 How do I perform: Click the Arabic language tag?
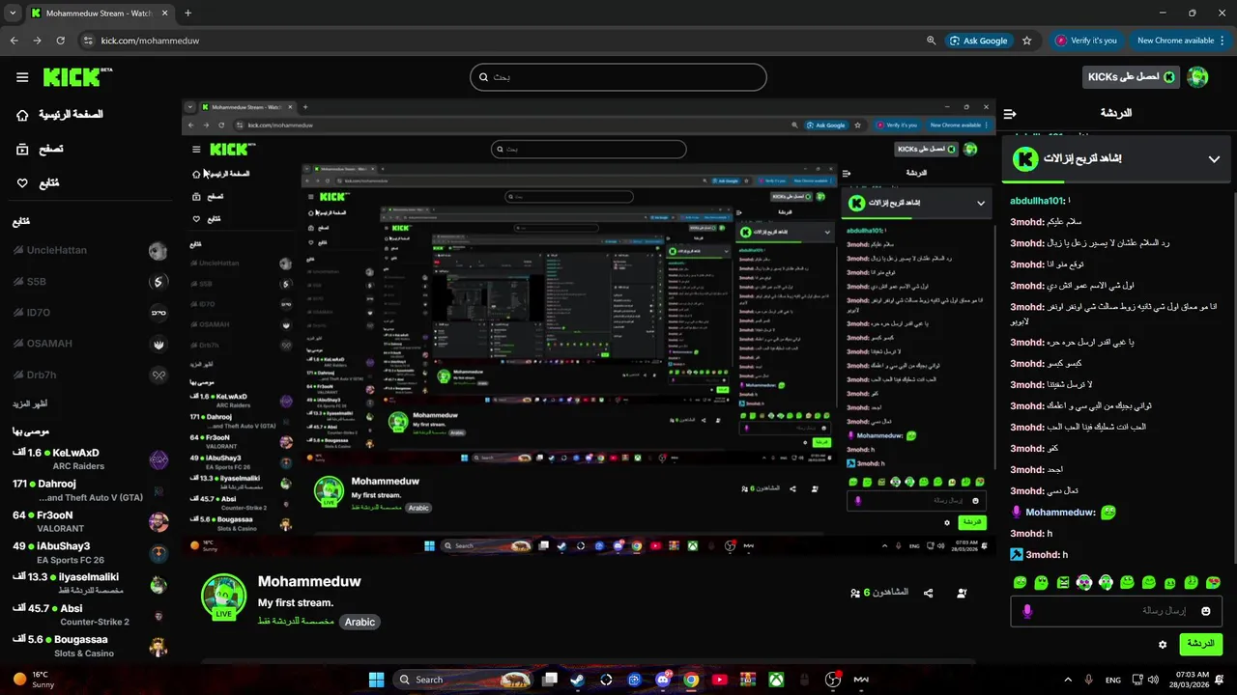click(360, 622)
